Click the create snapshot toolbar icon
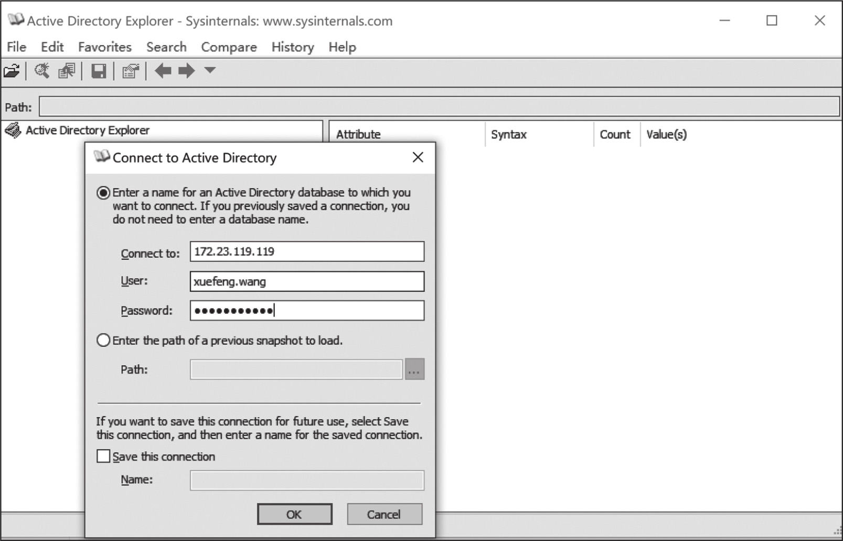 tap(67, 71)
